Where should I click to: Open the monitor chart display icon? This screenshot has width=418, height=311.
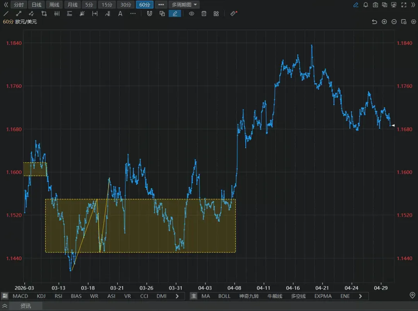coord(394,5)
